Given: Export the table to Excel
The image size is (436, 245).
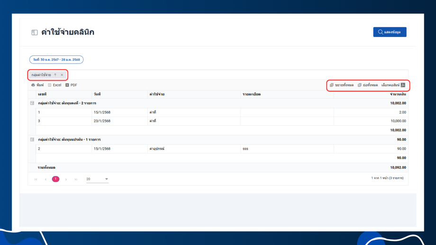Looking at the screenshot, I should [x=54, y=85].
